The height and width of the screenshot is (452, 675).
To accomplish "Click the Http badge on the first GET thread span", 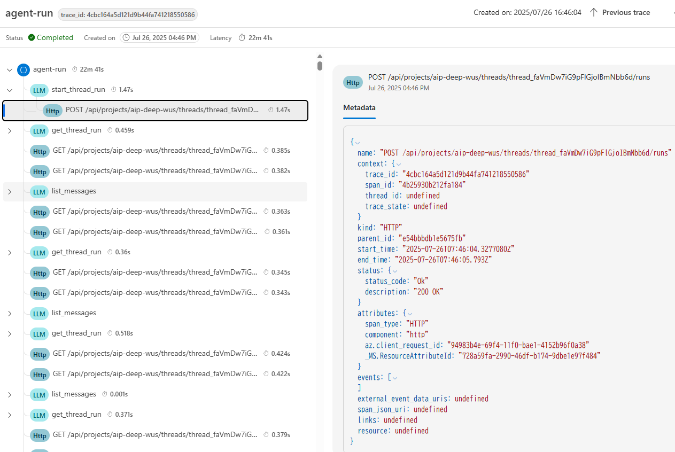I will coord(40,151).
